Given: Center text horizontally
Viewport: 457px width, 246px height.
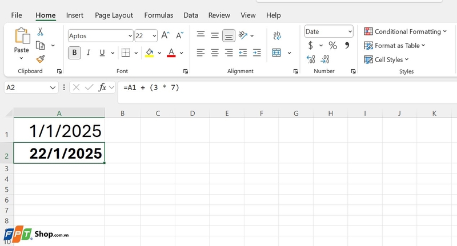Looking at the screenshot, I should pos(215,53).
